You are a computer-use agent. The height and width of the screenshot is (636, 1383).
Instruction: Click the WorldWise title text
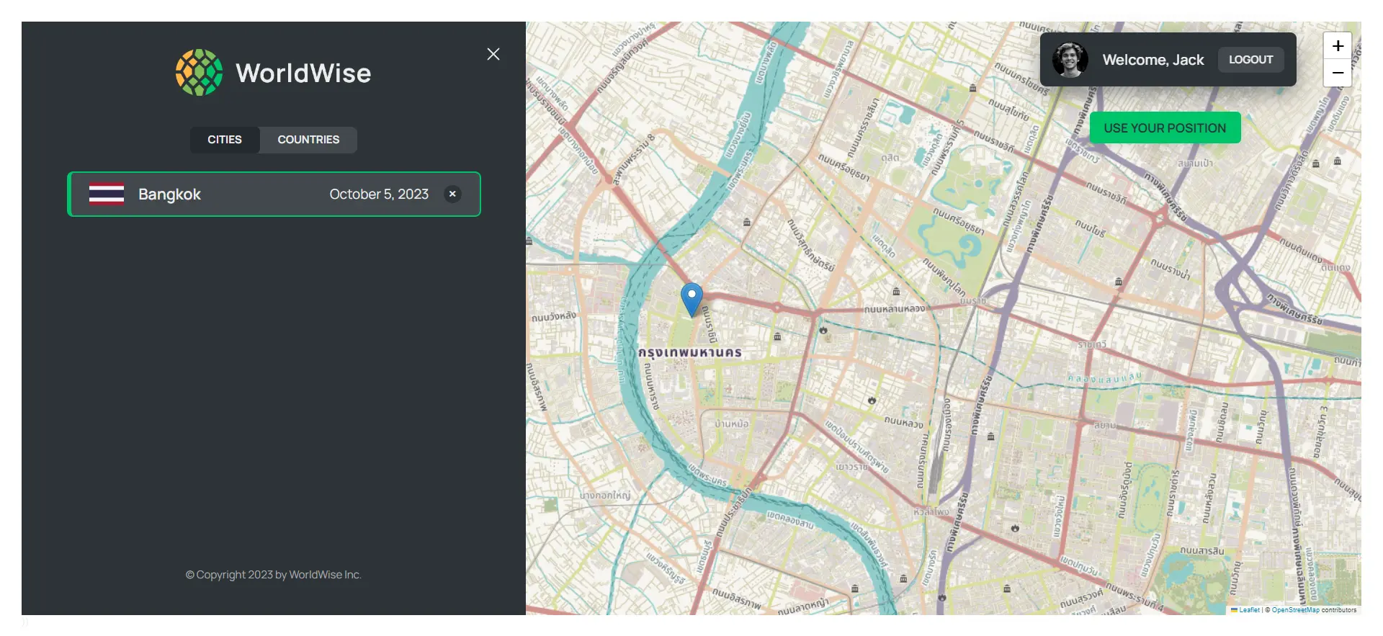tap(303, 73)
